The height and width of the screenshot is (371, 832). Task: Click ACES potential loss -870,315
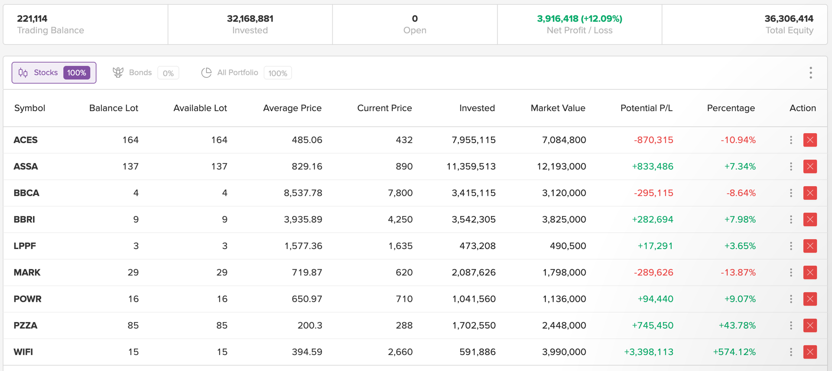653,140
